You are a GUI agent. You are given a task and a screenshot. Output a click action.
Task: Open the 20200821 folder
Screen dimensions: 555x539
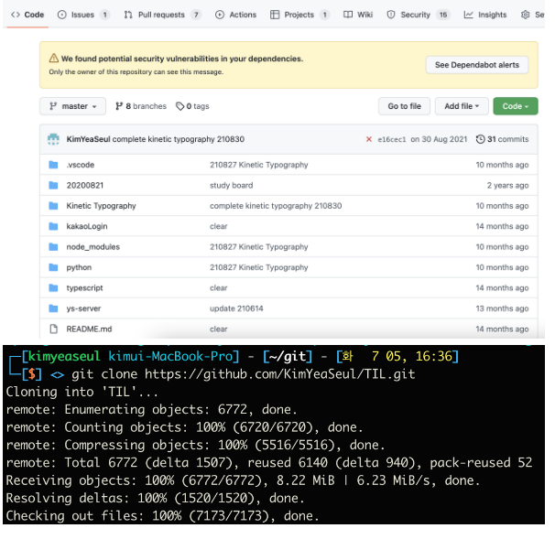(x=85, y=186)
